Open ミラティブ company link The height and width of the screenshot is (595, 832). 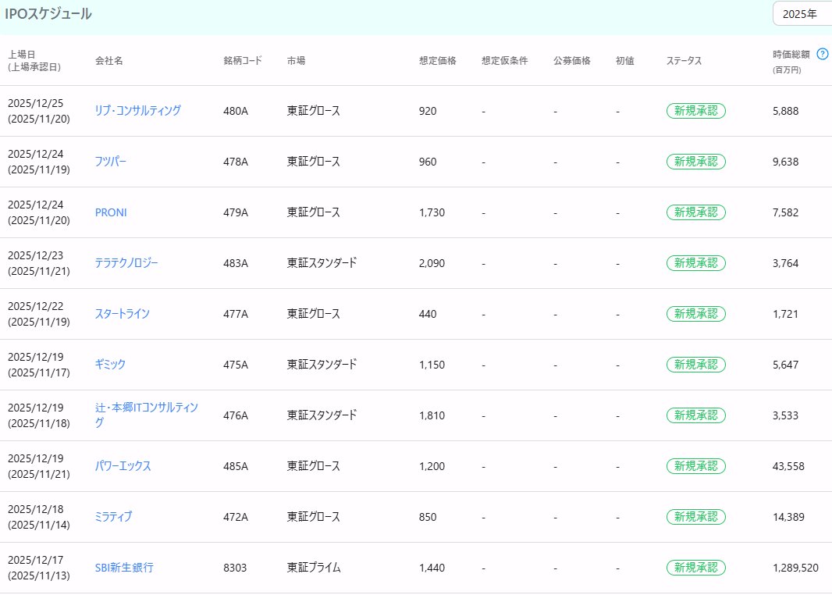point(113,516)
